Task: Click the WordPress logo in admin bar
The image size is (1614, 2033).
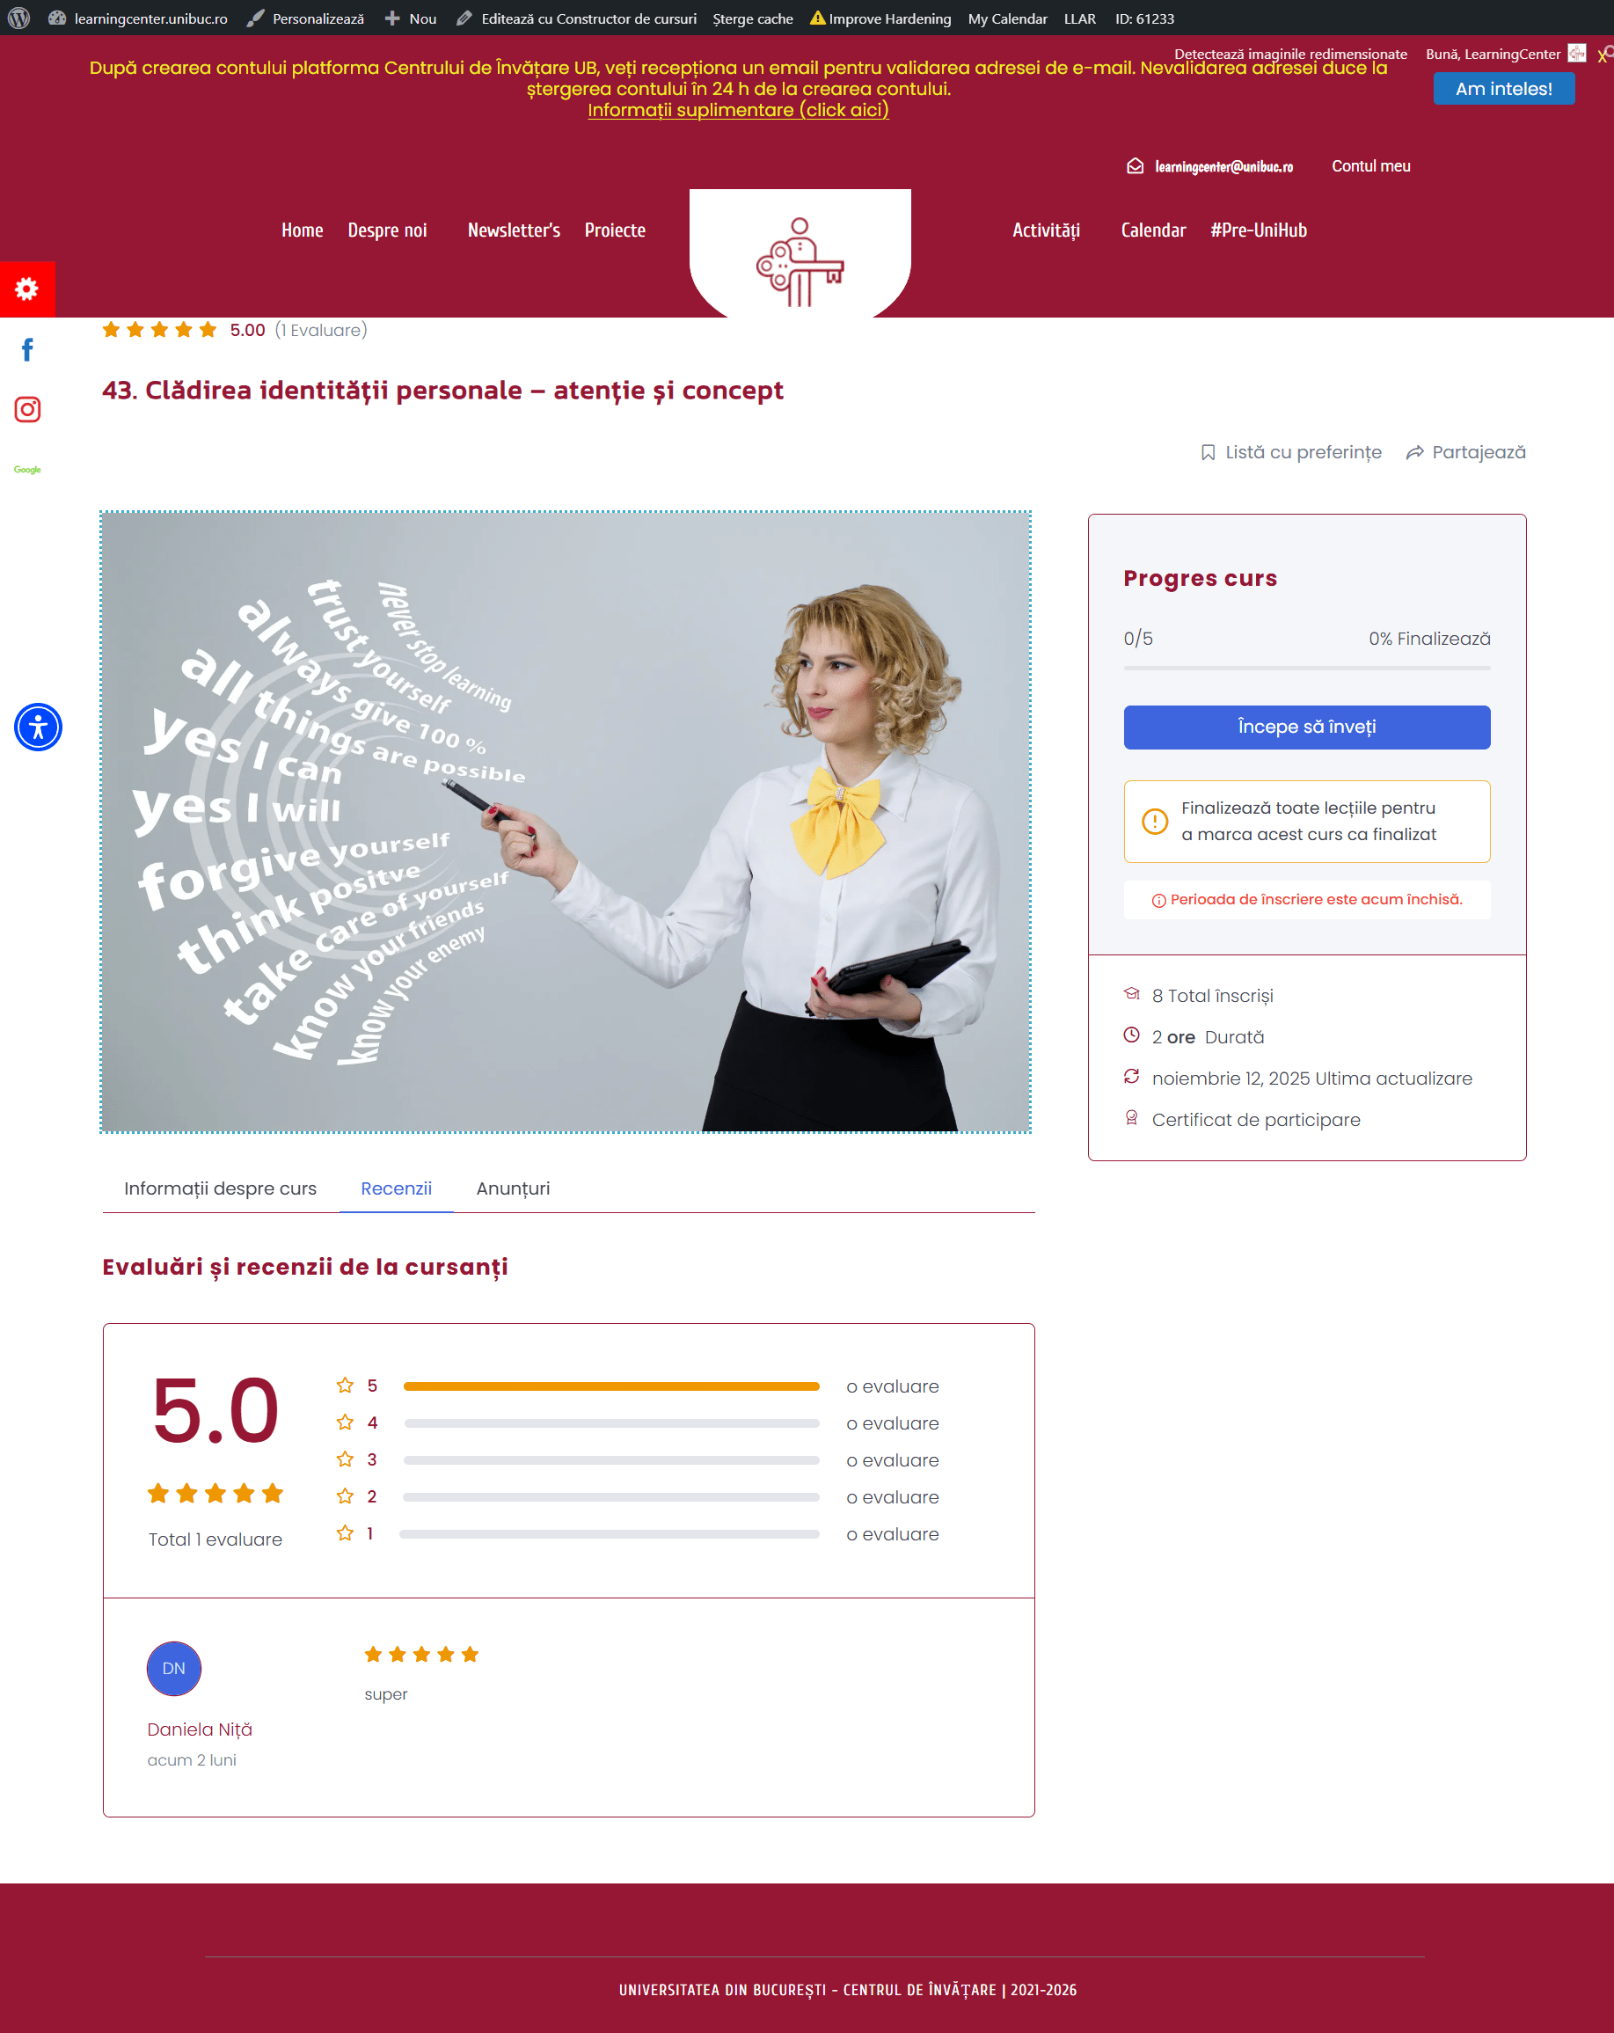Action: tap(18, 18)
